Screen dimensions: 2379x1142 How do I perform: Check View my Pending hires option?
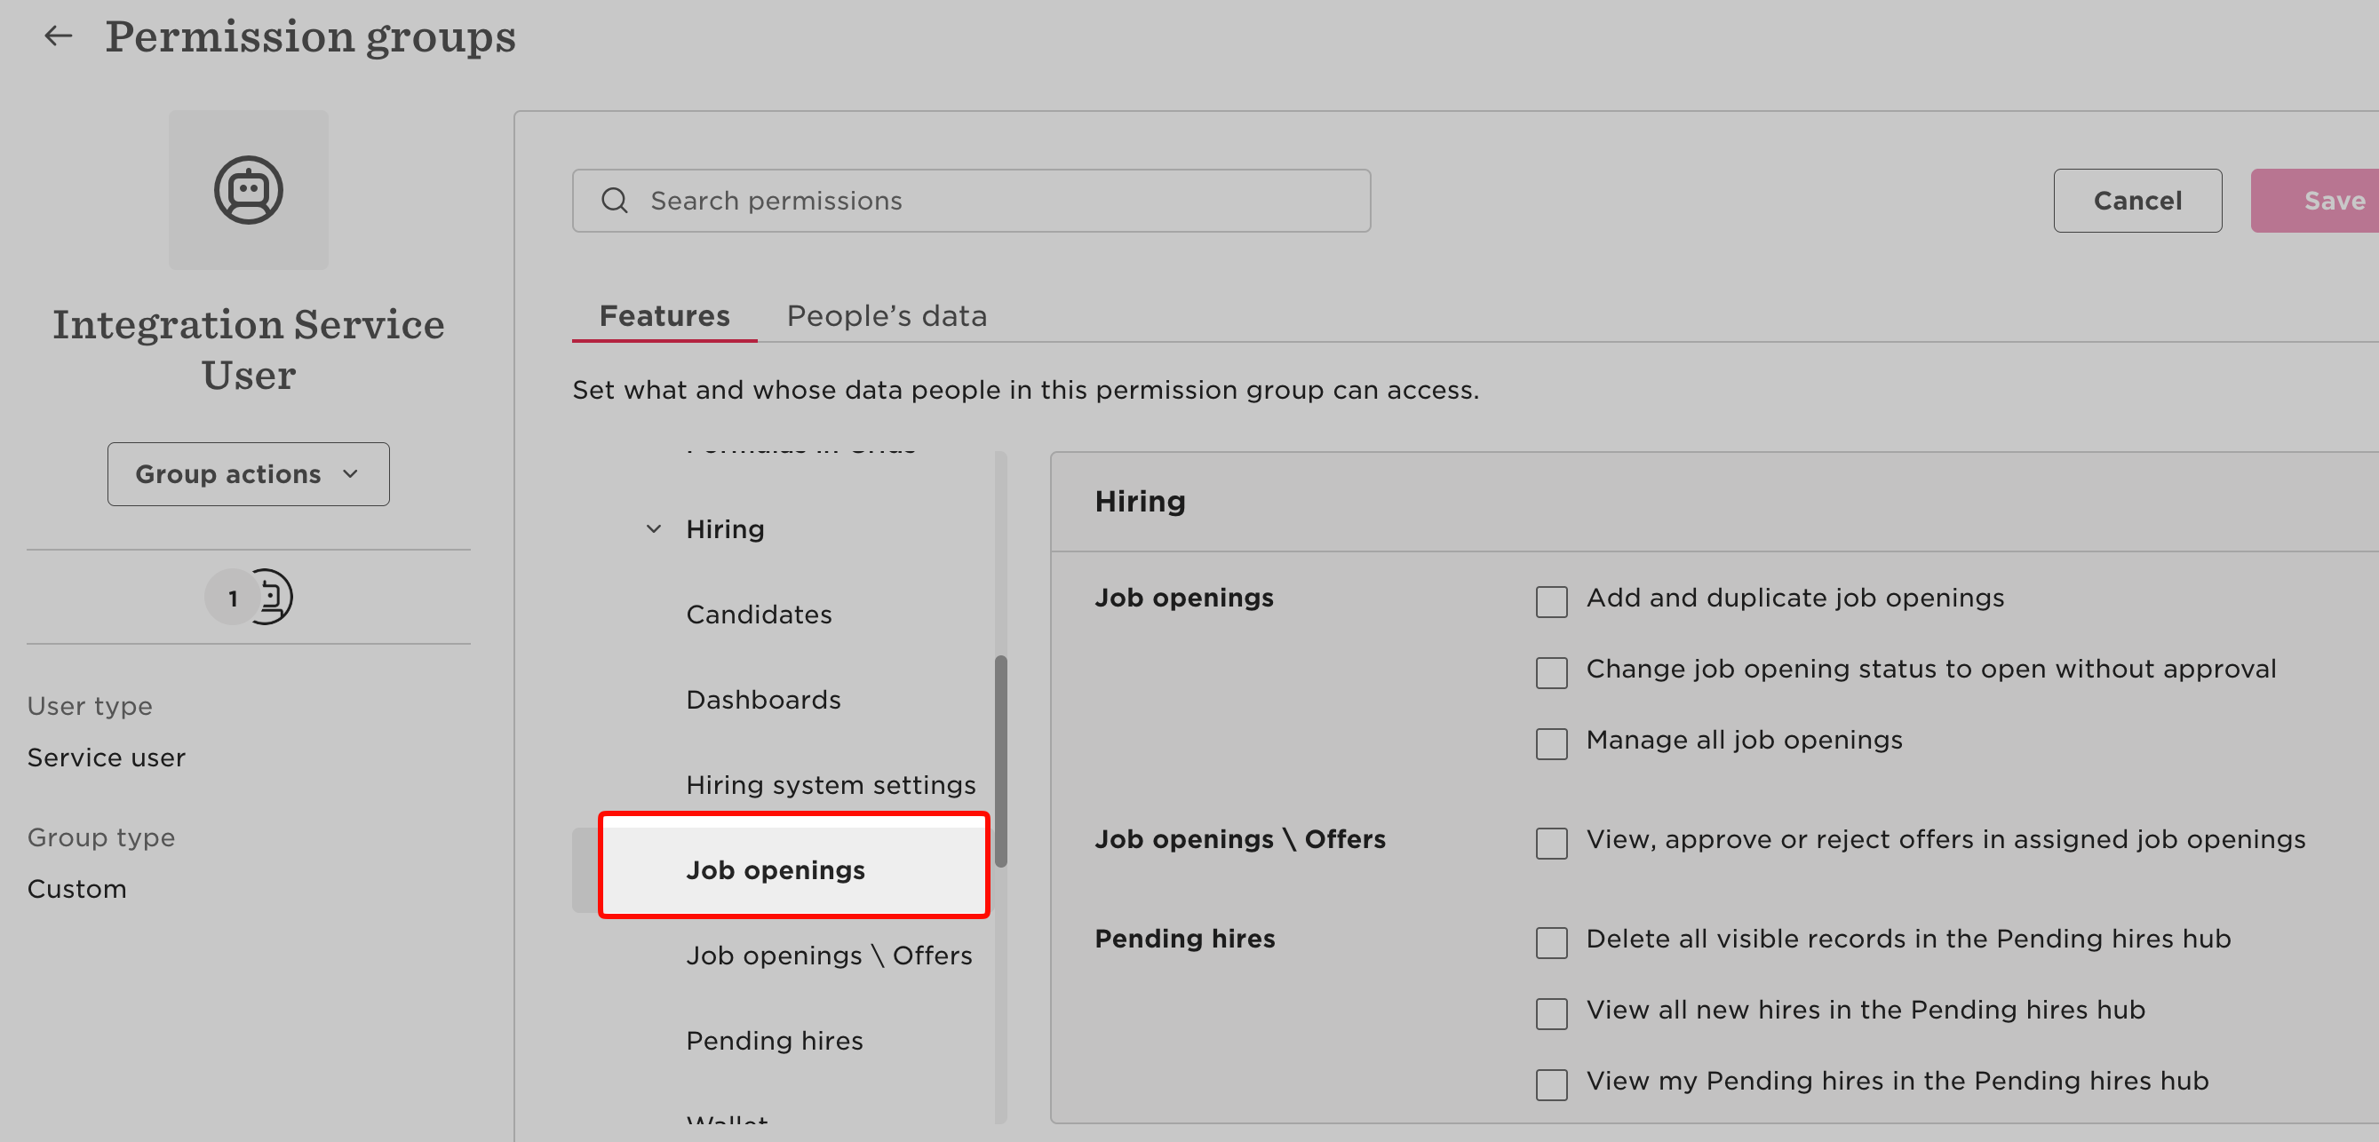(1552, 1085)
